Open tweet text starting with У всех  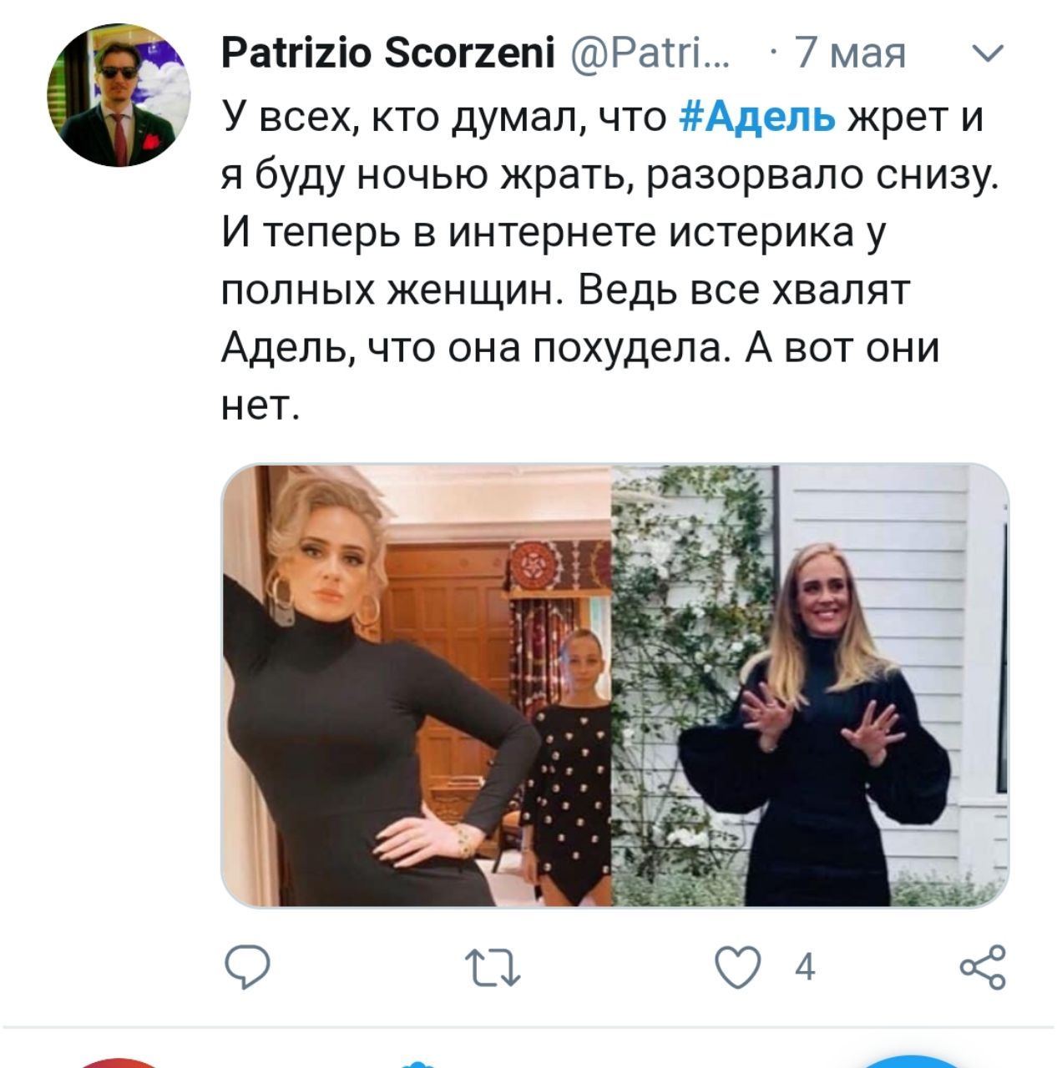pyautogui.click(x=609, y=260)
